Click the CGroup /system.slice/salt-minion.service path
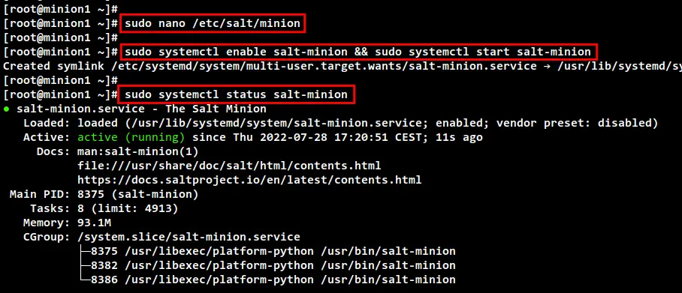The image size is (682, 293). tap(189, 237)
